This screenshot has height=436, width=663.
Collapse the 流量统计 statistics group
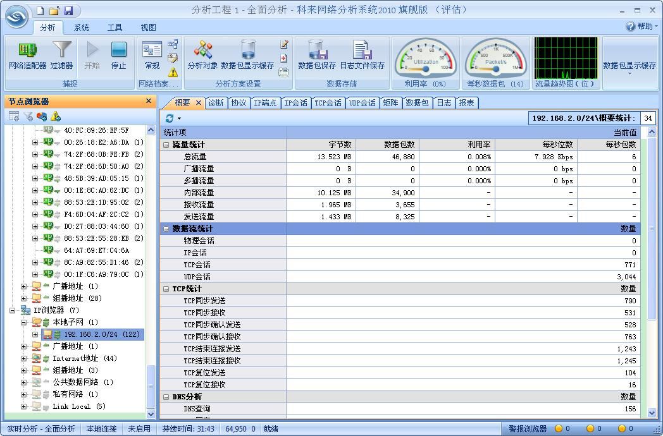pos(166,145)
